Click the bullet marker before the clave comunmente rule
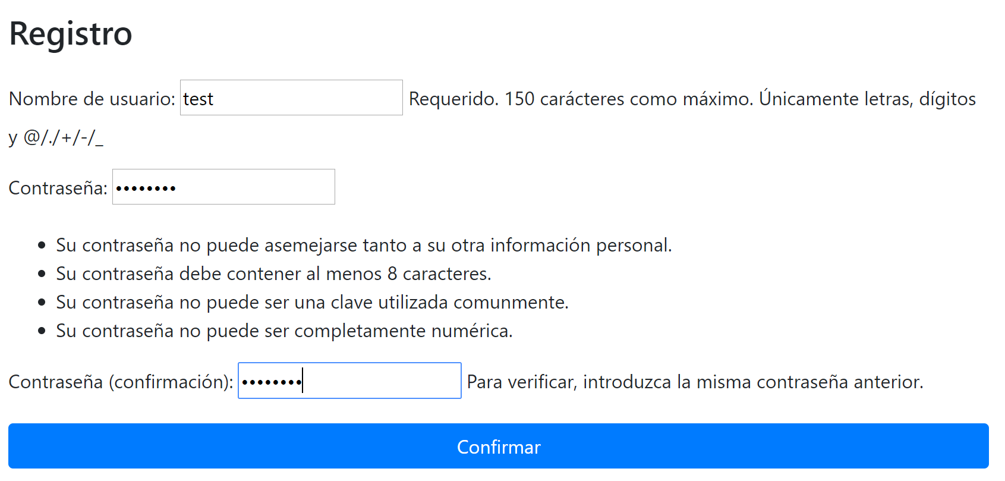Screen dimensions: 1005x481 tap(42, 302)
